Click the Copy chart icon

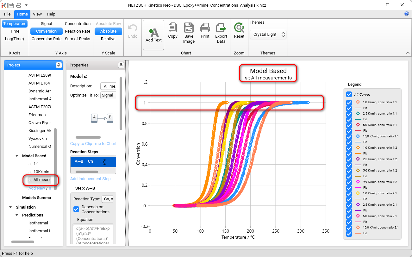tap(173, 28)
